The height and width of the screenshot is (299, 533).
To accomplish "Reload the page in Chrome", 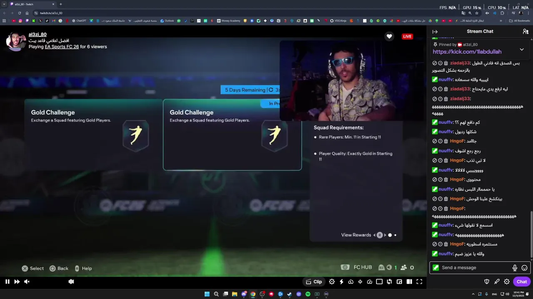I will (19, 13).
